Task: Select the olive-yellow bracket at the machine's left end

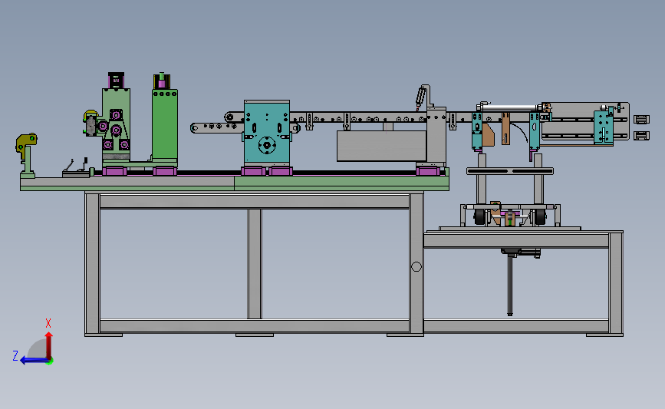Action: (26, 144)
